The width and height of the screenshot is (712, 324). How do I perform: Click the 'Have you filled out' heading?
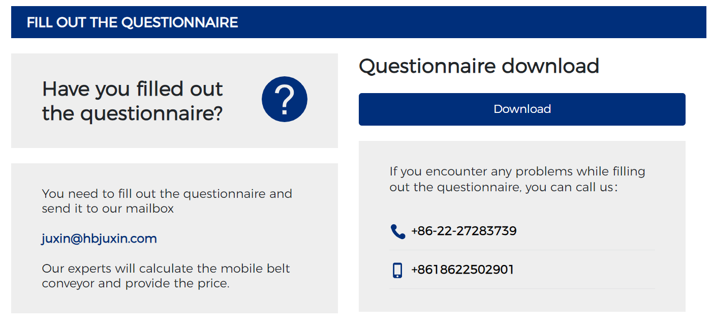132,89
